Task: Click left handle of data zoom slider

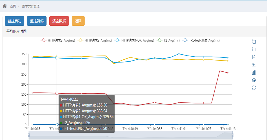Action: tap(29, 135)
